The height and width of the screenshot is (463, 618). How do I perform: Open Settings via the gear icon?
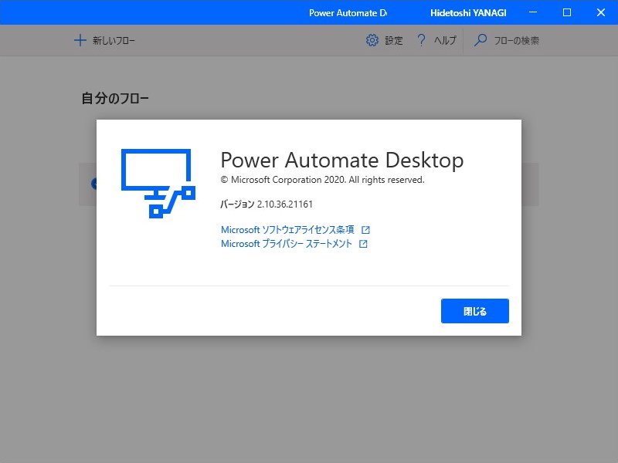point(373,40)
